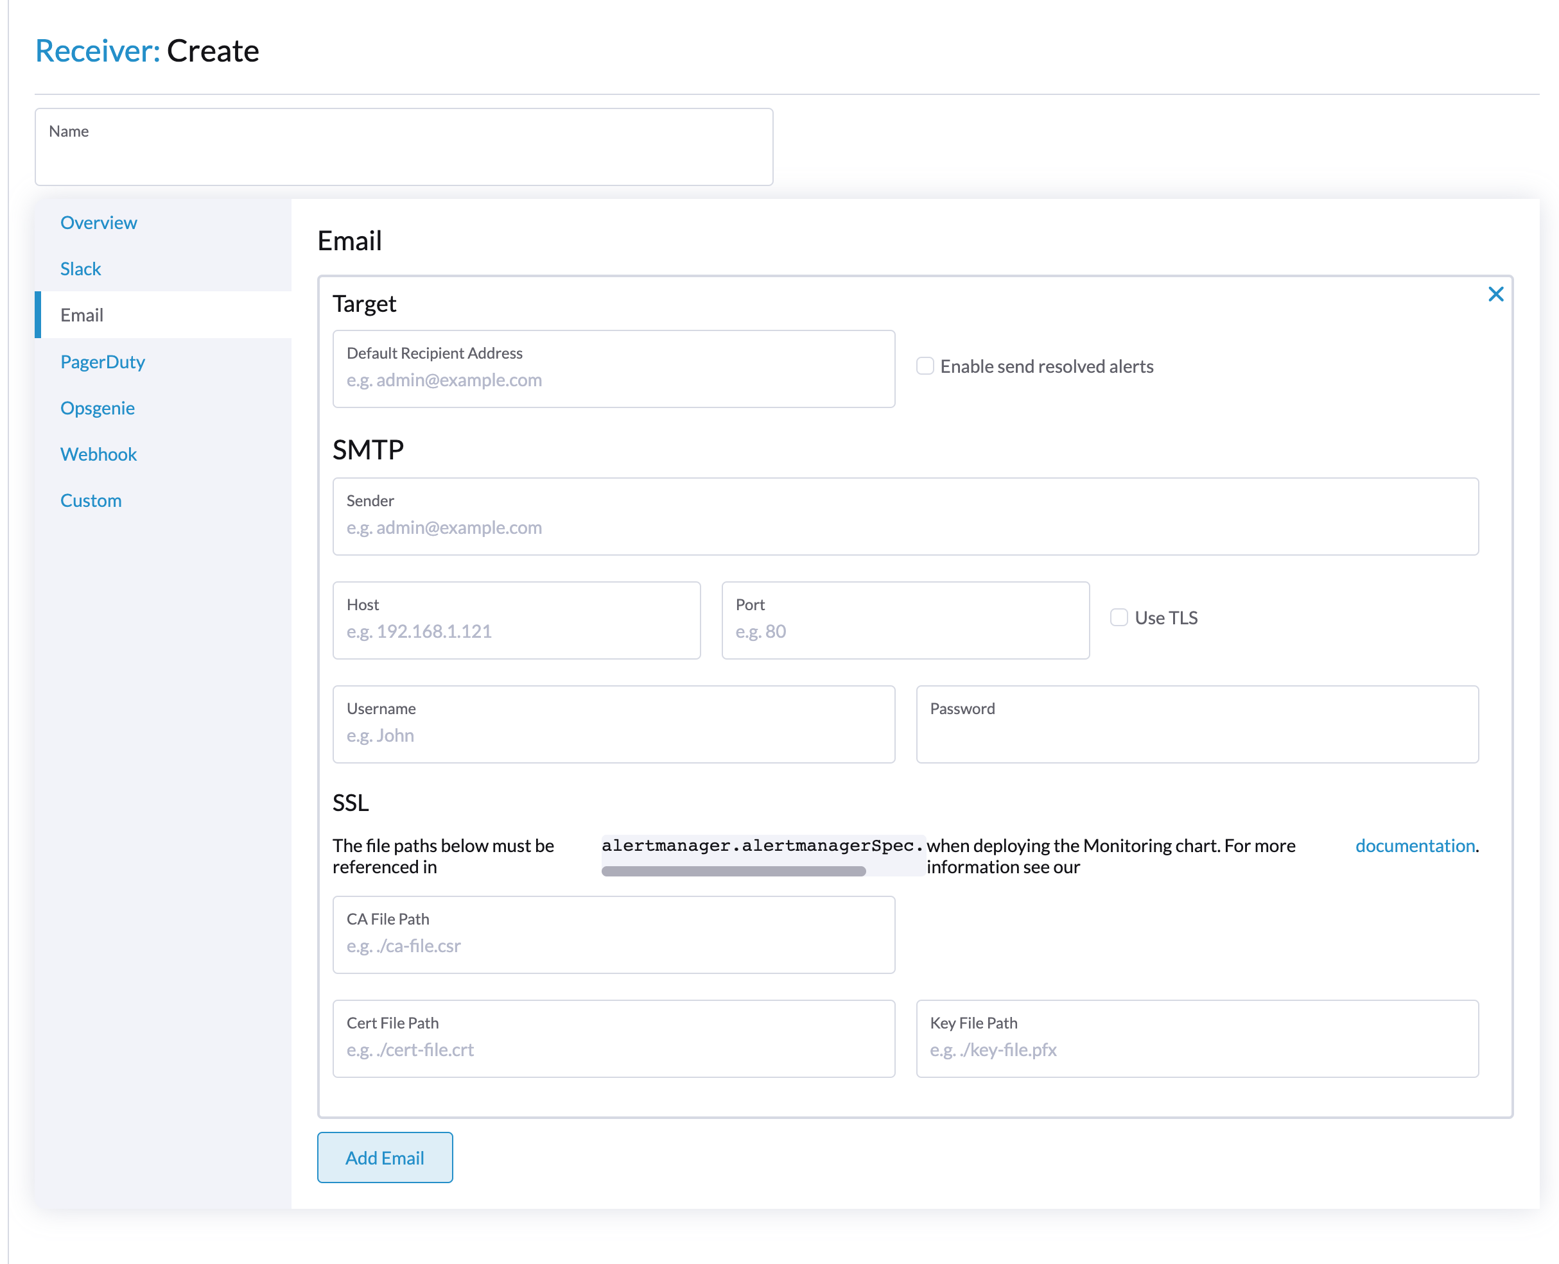Image resolution: width=1559 pixels, height=1264 pixels.
Task: Click the Add Email button
Action: click(x=385, y=1157)
